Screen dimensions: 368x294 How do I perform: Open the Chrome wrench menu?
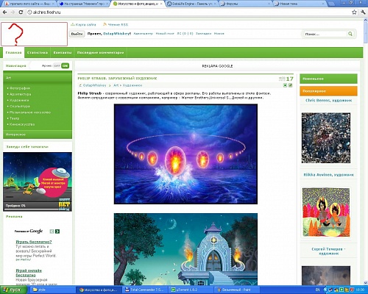[363, 12]
